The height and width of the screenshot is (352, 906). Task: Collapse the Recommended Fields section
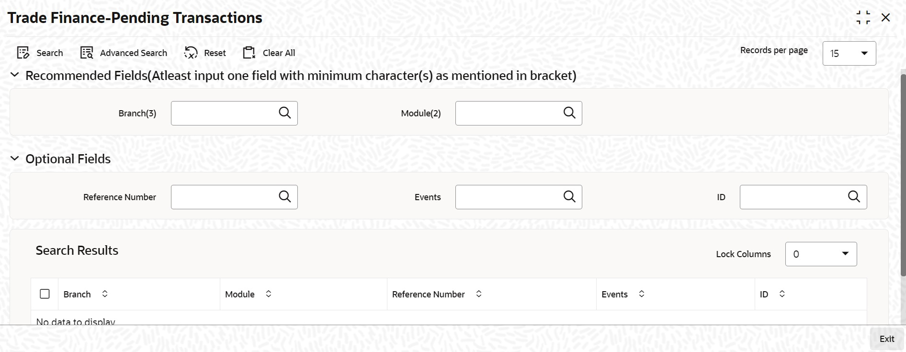pos(15,75)
